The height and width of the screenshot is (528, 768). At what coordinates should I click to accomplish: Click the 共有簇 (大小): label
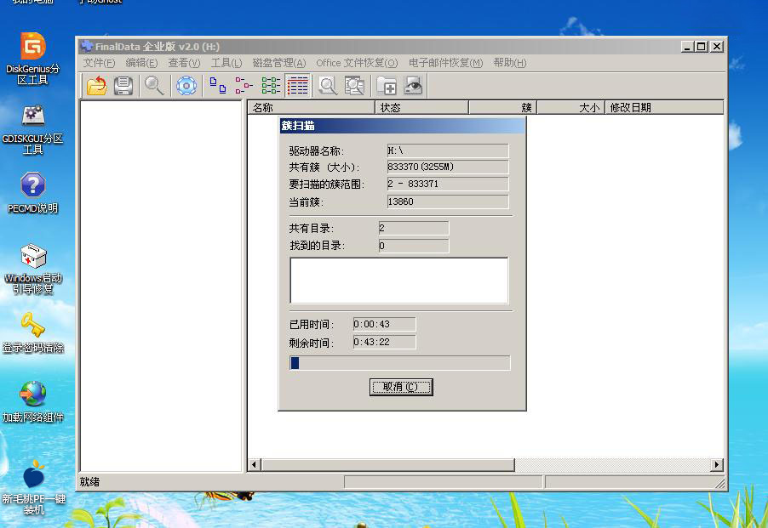coord(324,167)
